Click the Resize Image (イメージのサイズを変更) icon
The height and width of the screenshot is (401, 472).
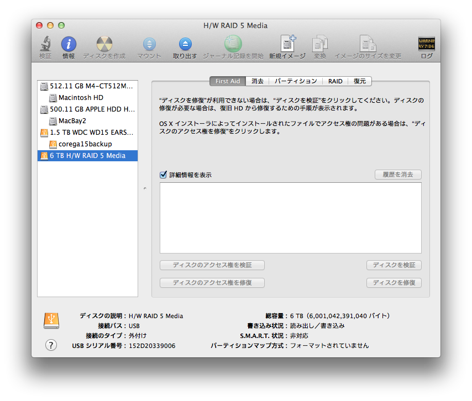(368, 44)
